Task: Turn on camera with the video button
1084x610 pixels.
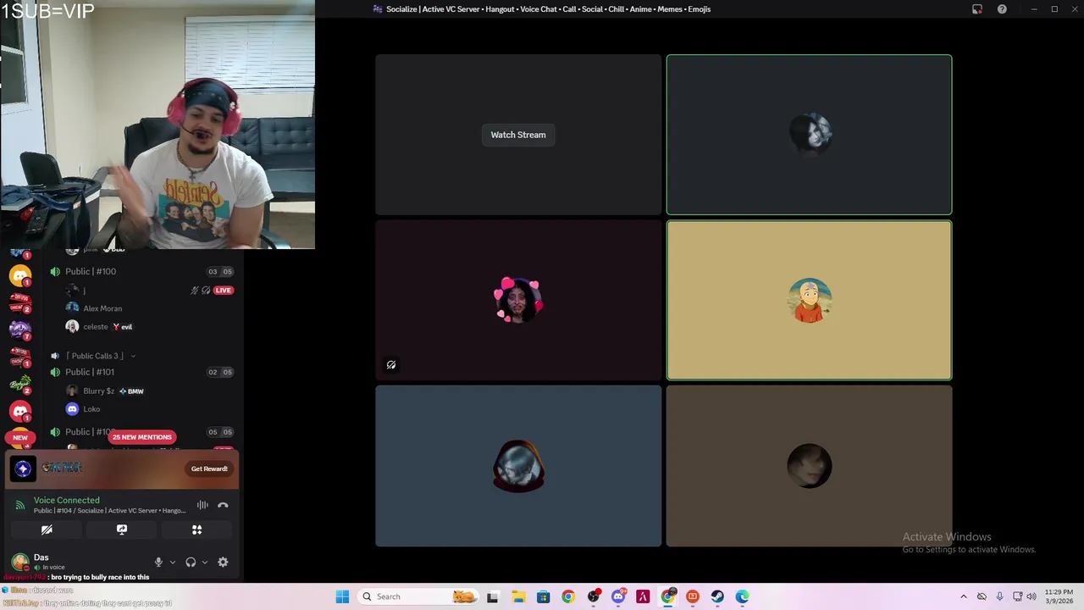Action: pos(47,530)
